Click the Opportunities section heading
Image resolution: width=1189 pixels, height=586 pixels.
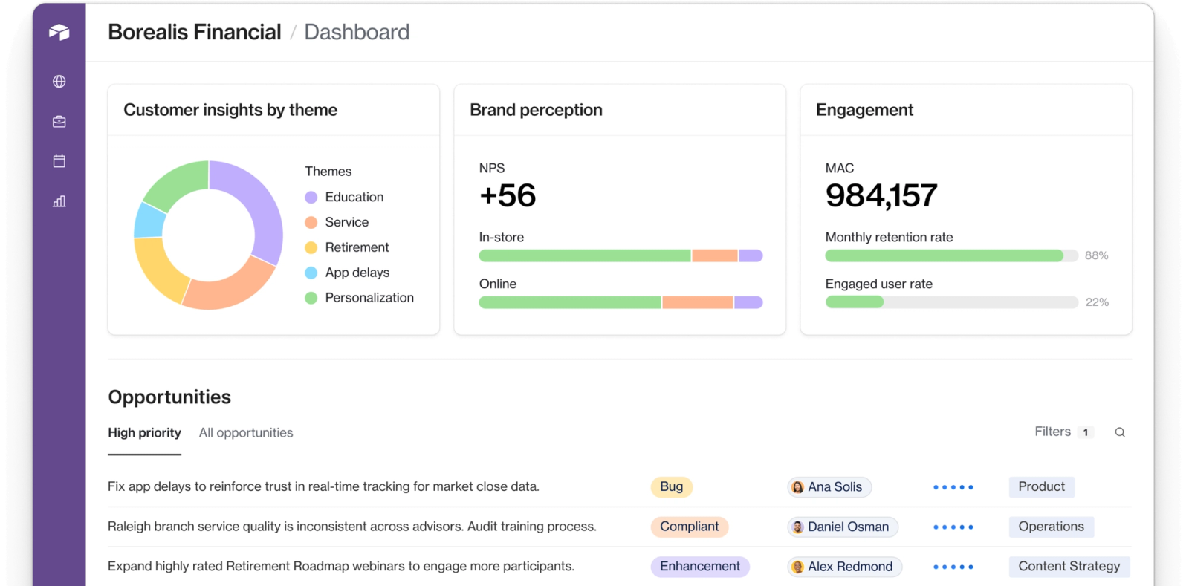[x=169, y=397]
